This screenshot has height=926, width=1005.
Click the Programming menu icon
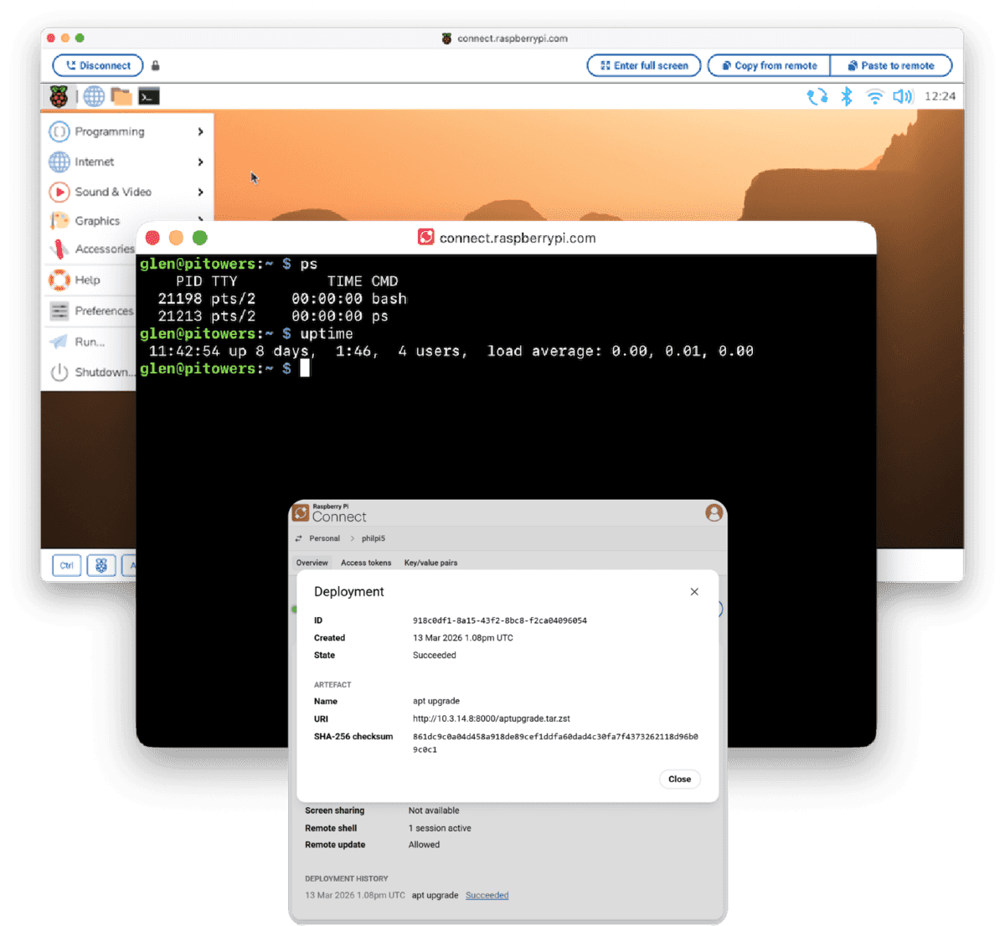click(x=59, y=131)
